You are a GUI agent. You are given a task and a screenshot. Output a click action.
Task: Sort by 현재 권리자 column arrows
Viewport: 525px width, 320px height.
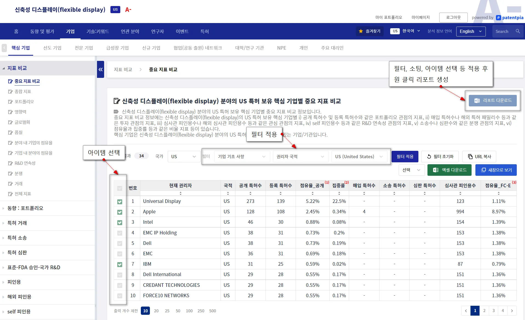click(180, 193)
